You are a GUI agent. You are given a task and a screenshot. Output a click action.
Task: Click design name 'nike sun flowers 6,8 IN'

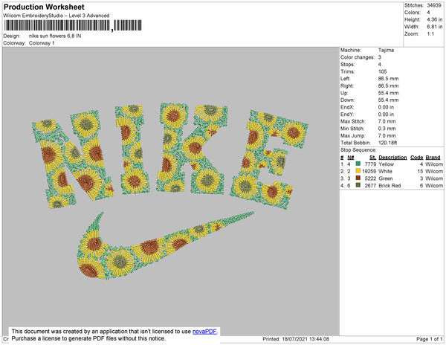(x=55, y=36)
